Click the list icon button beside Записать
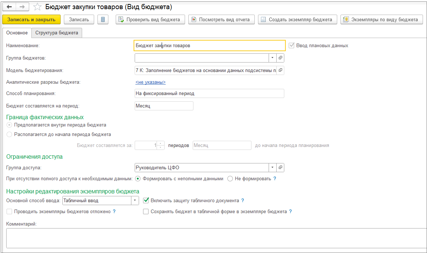This screenshot has width=427, height=253. coord(103,19)
